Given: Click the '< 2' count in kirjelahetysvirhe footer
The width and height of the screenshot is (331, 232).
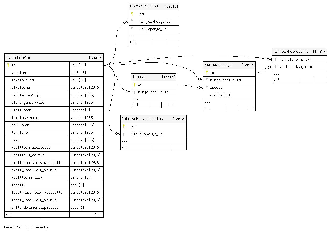Looking at the screenshot, I should [x=276, y=80].
